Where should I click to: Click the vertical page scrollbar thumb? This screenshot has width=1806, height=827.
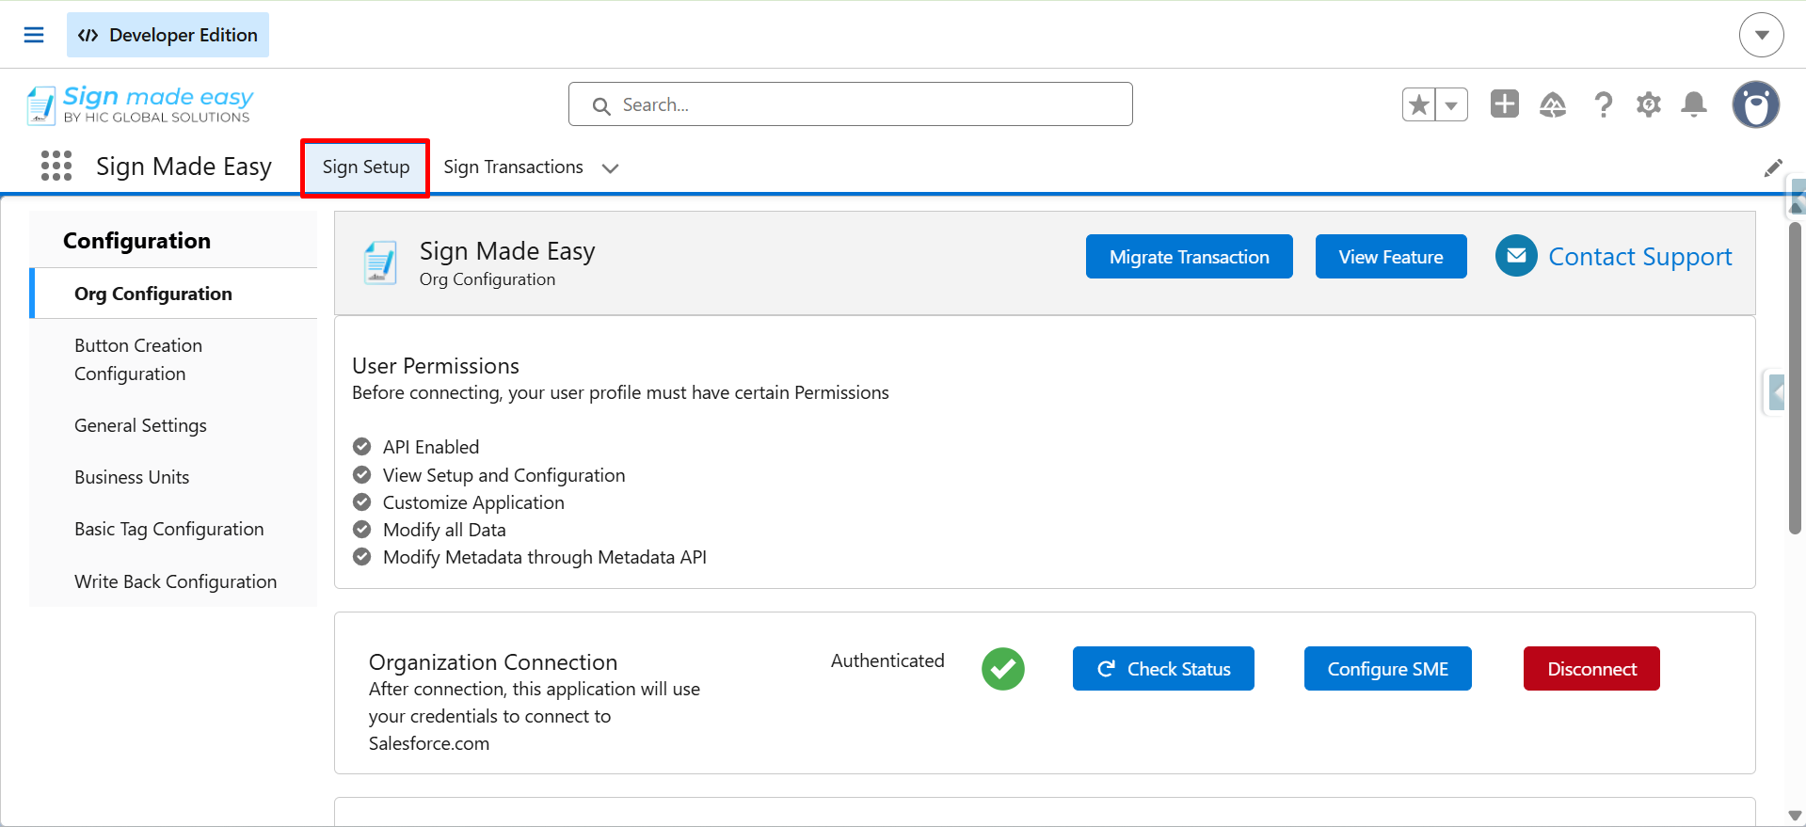[x=1796, y=378]
